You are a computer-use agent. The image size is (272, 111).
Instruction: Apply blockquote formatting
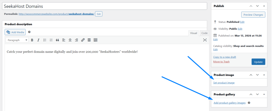57,40
